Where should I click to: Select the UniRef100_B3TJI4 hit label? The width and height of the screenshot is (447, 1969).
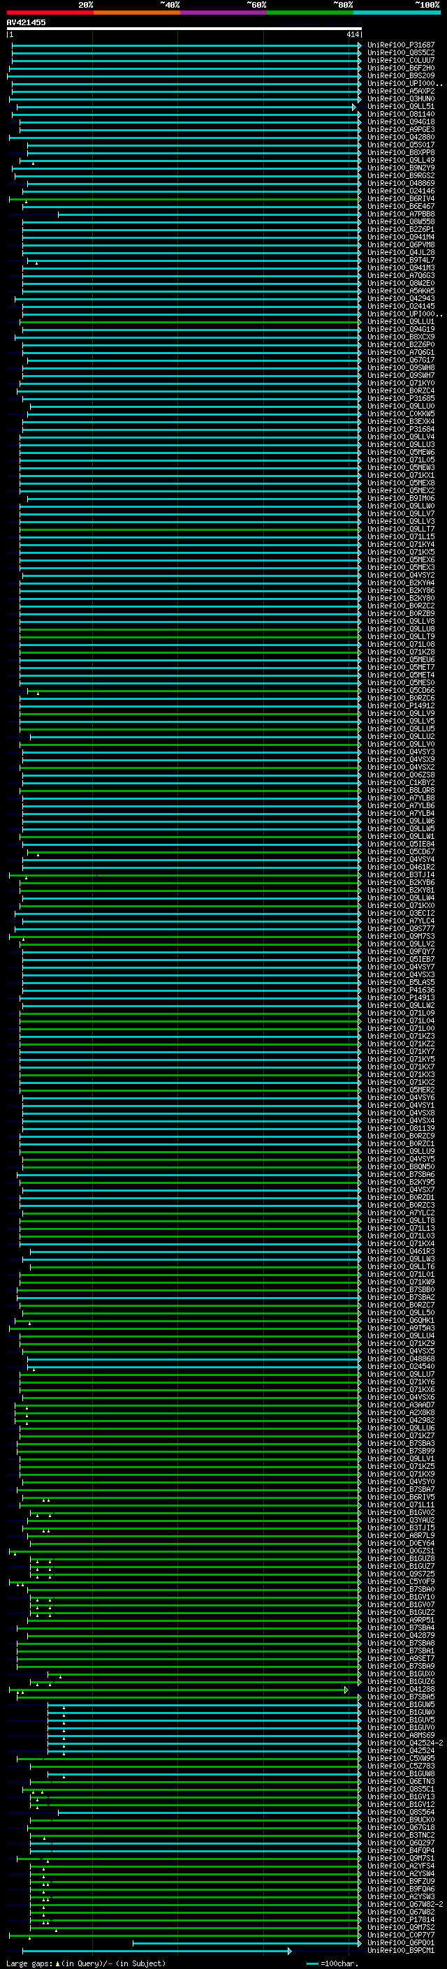400,875
